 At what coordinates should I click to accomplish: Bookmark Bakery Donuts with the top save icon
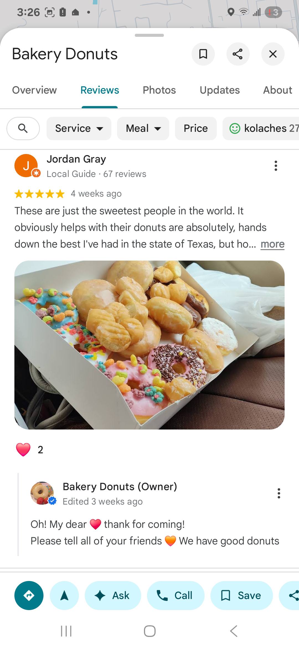pyautogui.click(x=203, y=54)
